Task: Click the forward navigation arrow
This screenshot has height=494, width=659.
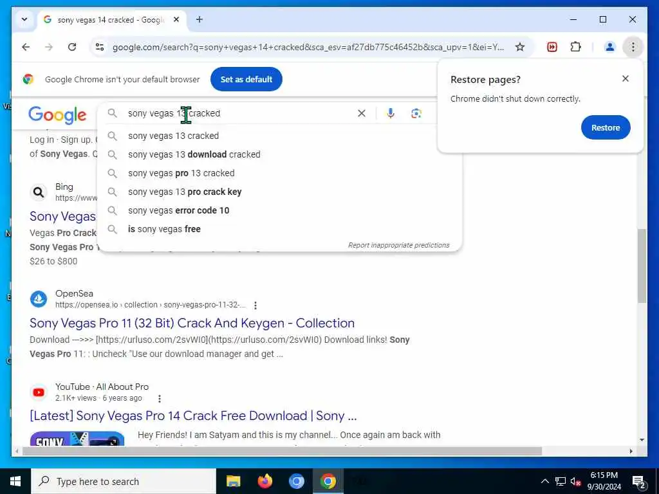Action: click(49, 47)
